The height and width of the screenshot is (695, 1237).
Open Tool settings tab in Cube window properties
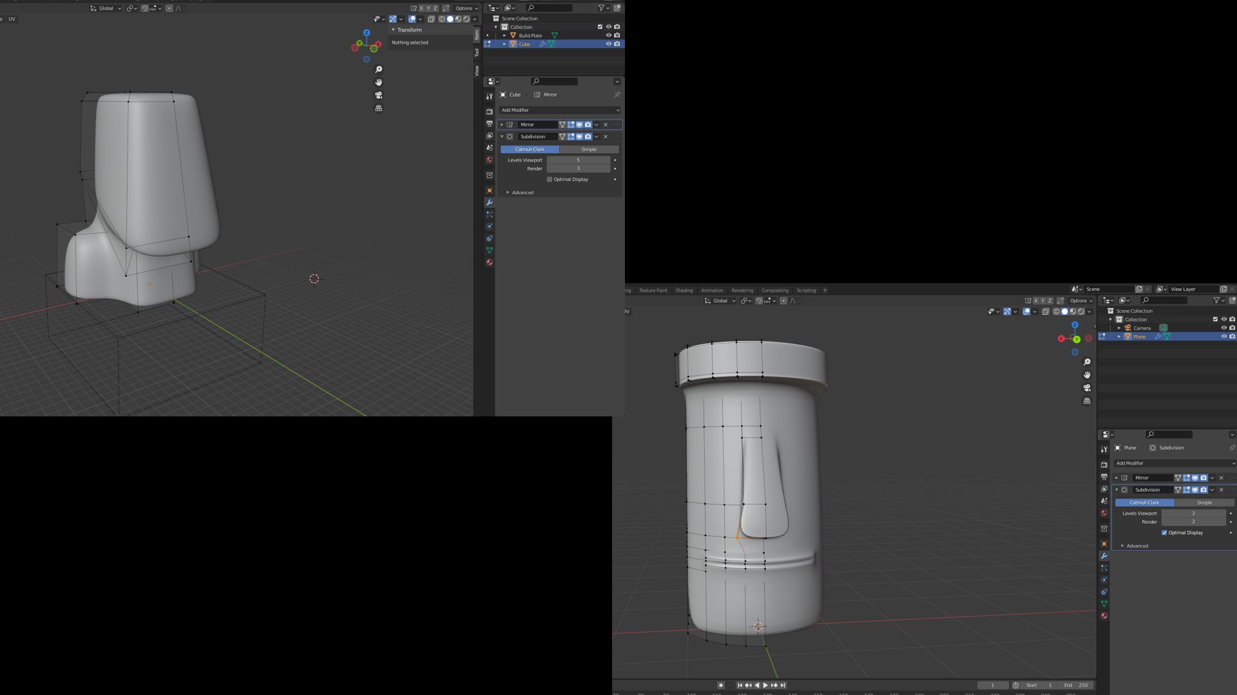(x=490, y=97)
